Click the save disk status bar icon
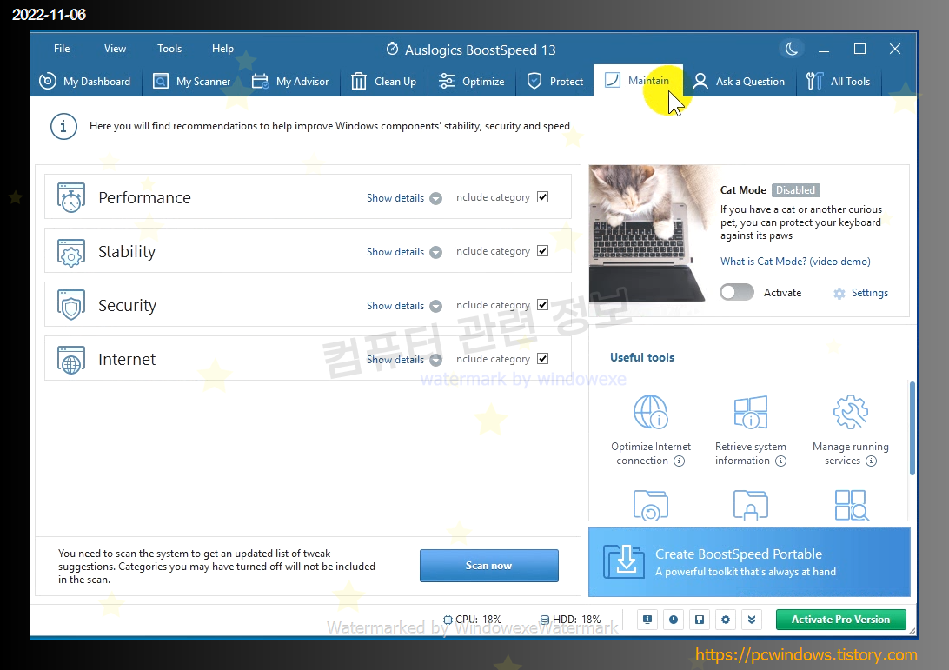Screen dimensions: 949x670 click(x=700, y=619)
